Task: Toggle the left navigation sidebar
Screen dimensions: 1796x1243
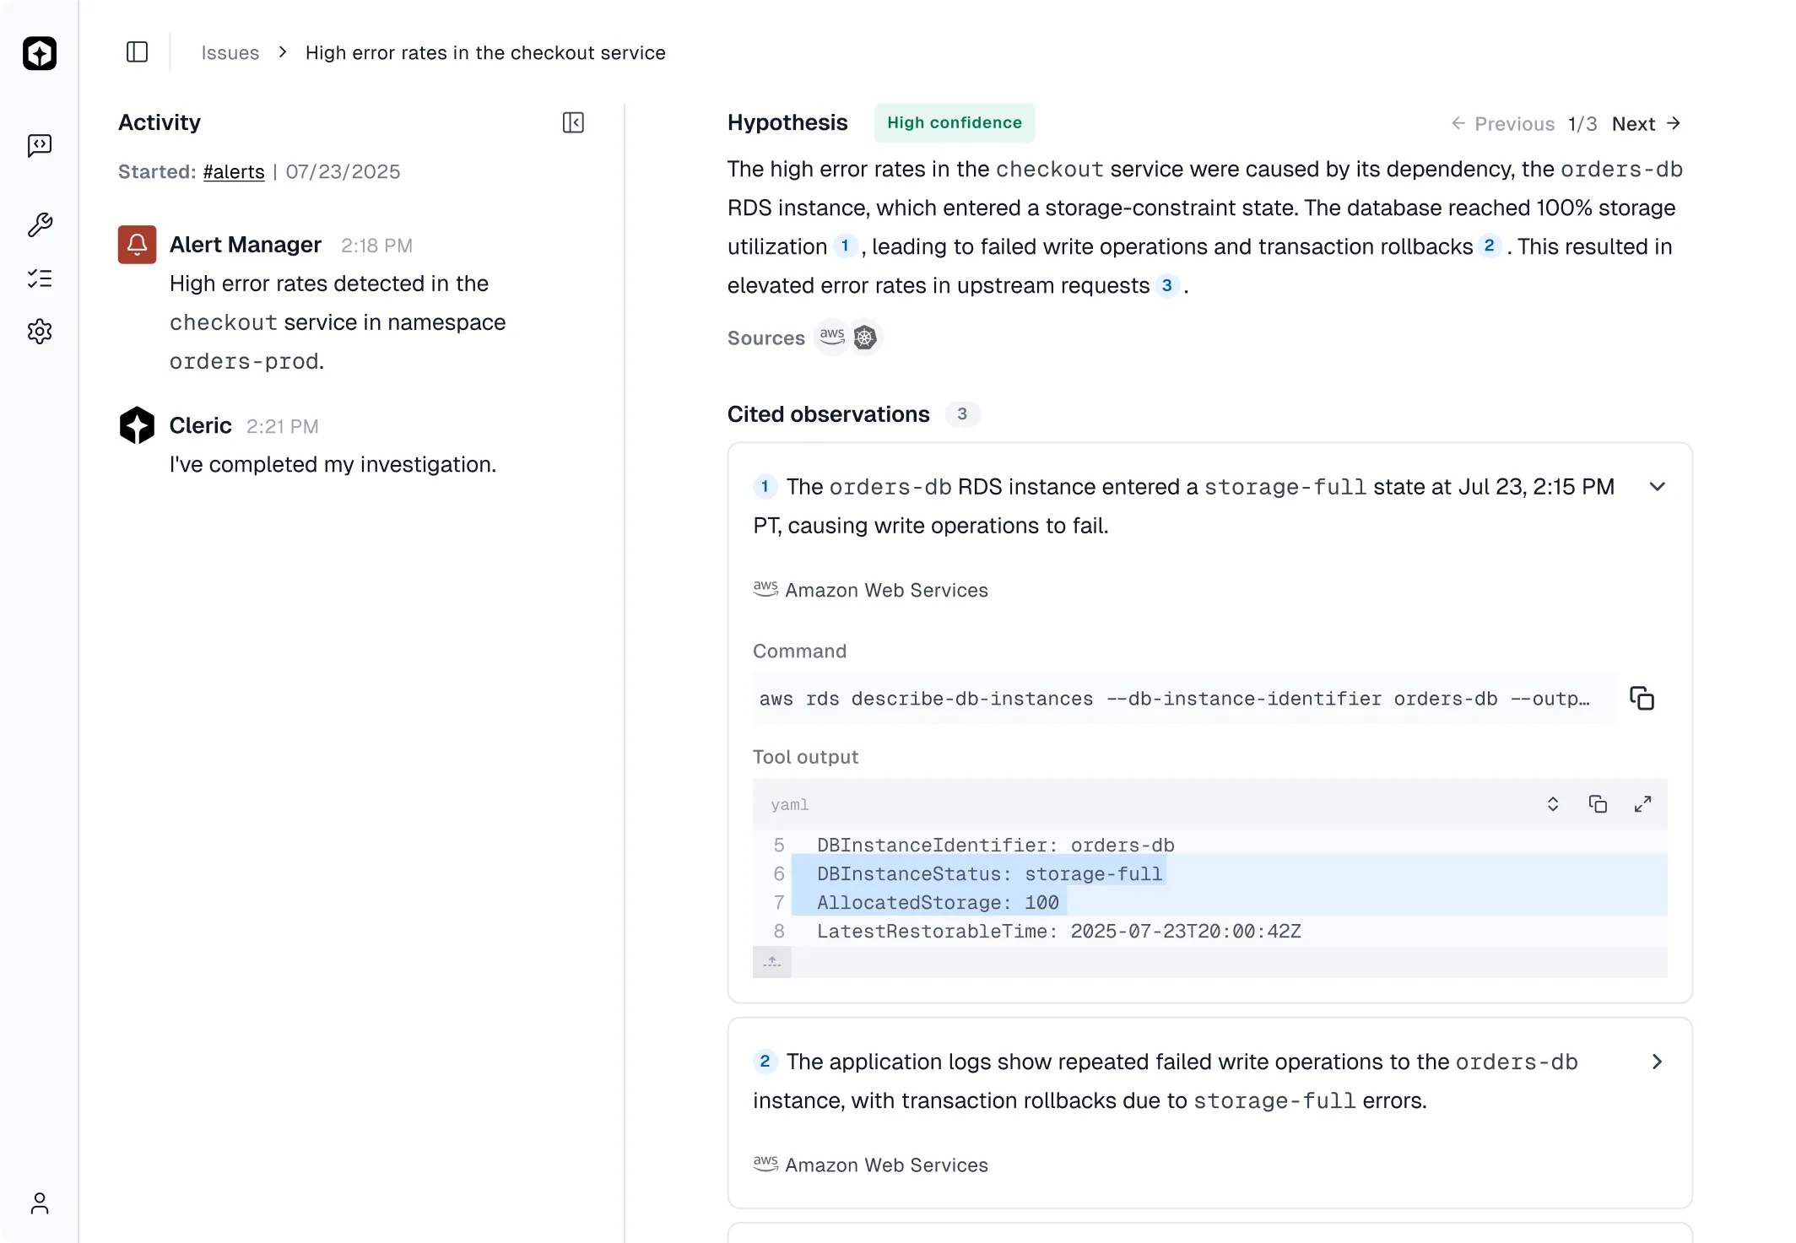Action: point(137,51)
